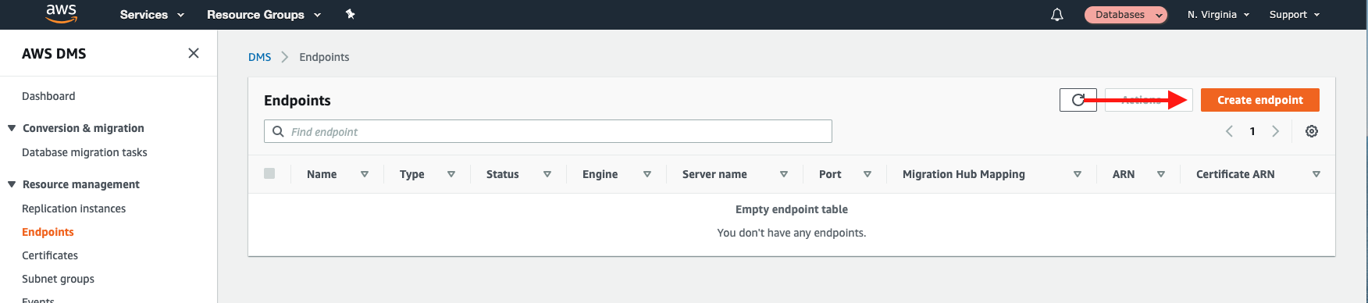Screen dimensions: 1368x303
Task: Sort by Status column arrow
Action: click(547, 174)
